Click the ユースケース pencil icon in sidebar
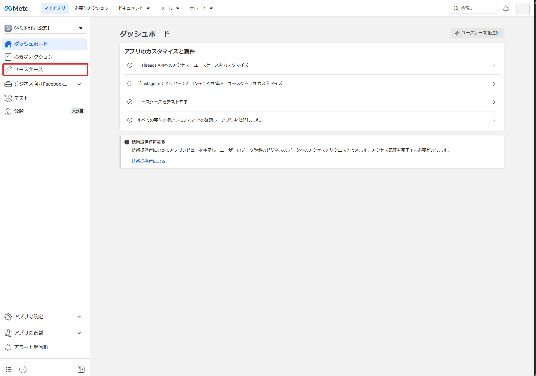Screen dimensions: 536x376 8,69
